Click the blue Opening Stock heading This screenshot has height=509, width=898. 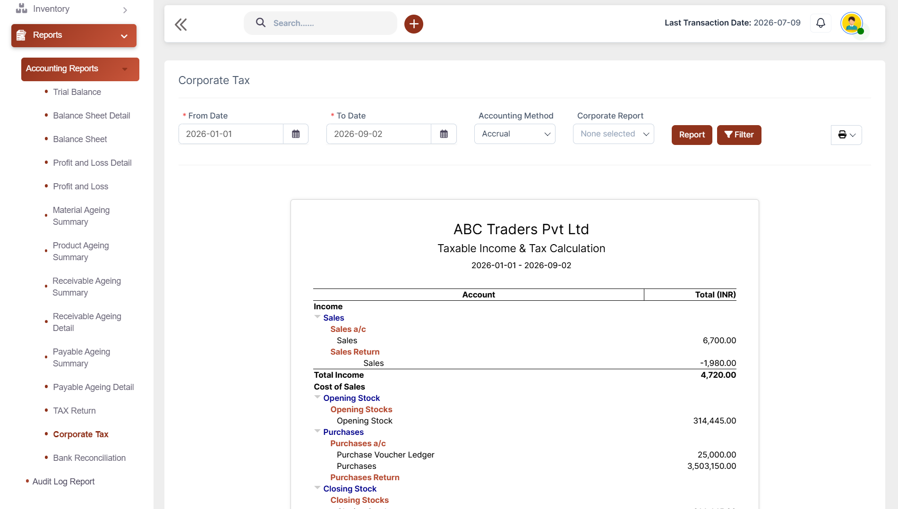tap(351, 398)
